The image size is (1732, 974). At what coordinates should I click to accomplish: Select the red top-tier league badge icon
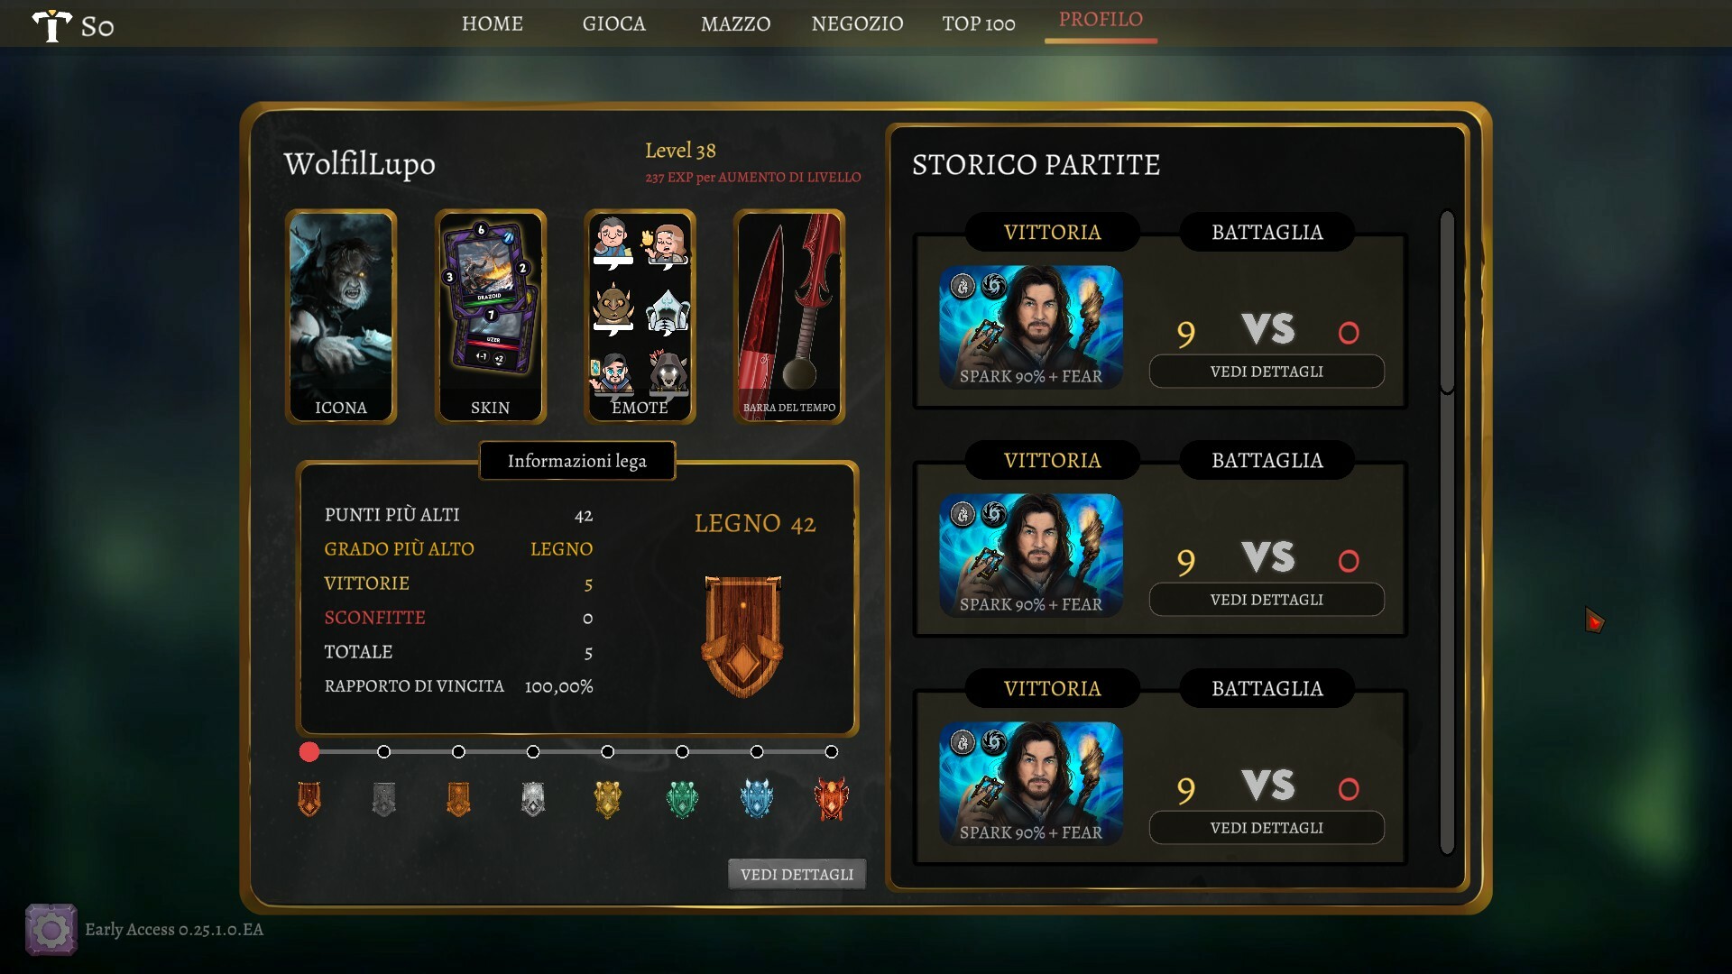pyautogui.click(x=831, y=799)
